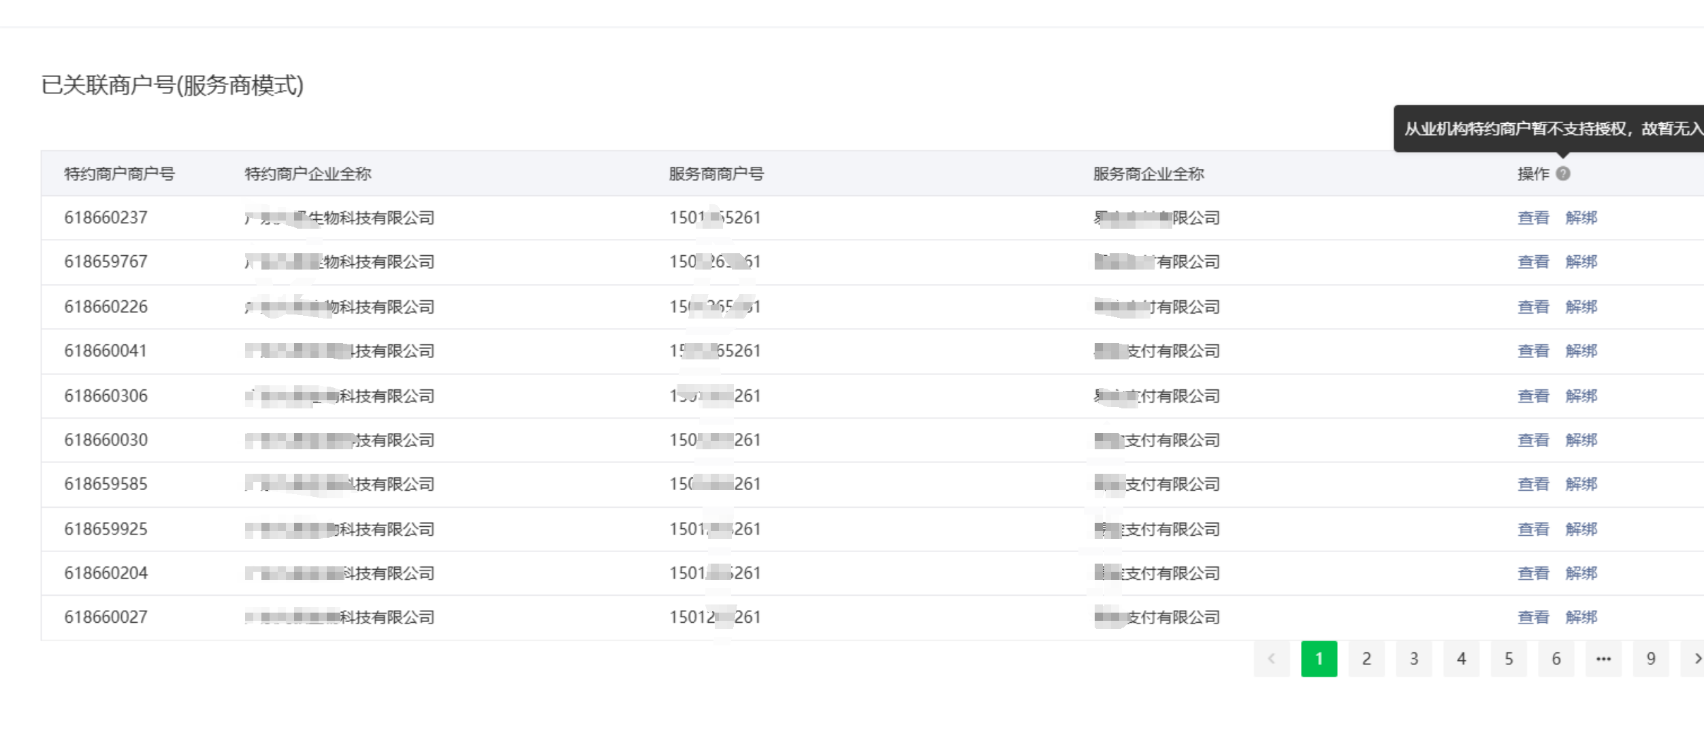Open page 5 of merchant list
1704x744 pixels.
1509,658
